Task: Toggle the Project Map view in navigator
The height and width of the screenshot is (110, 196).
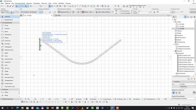Action: click(x=185, y=17)
